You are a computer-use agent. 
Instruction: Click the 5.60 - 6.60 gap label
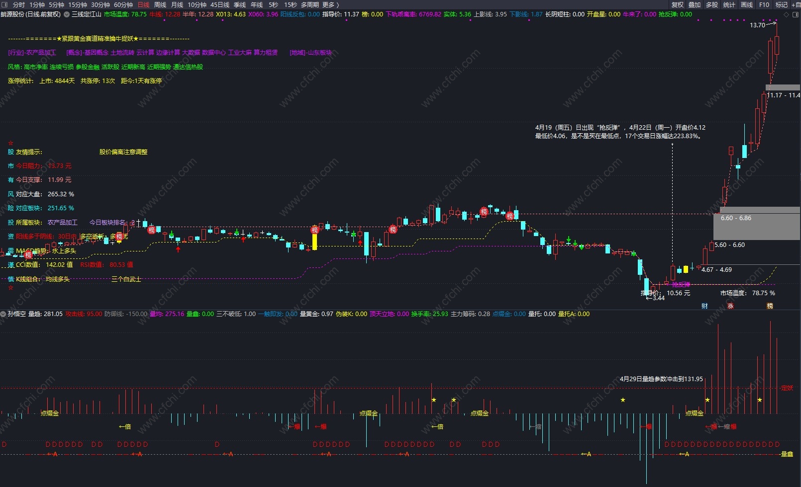[x=729, y=245]
